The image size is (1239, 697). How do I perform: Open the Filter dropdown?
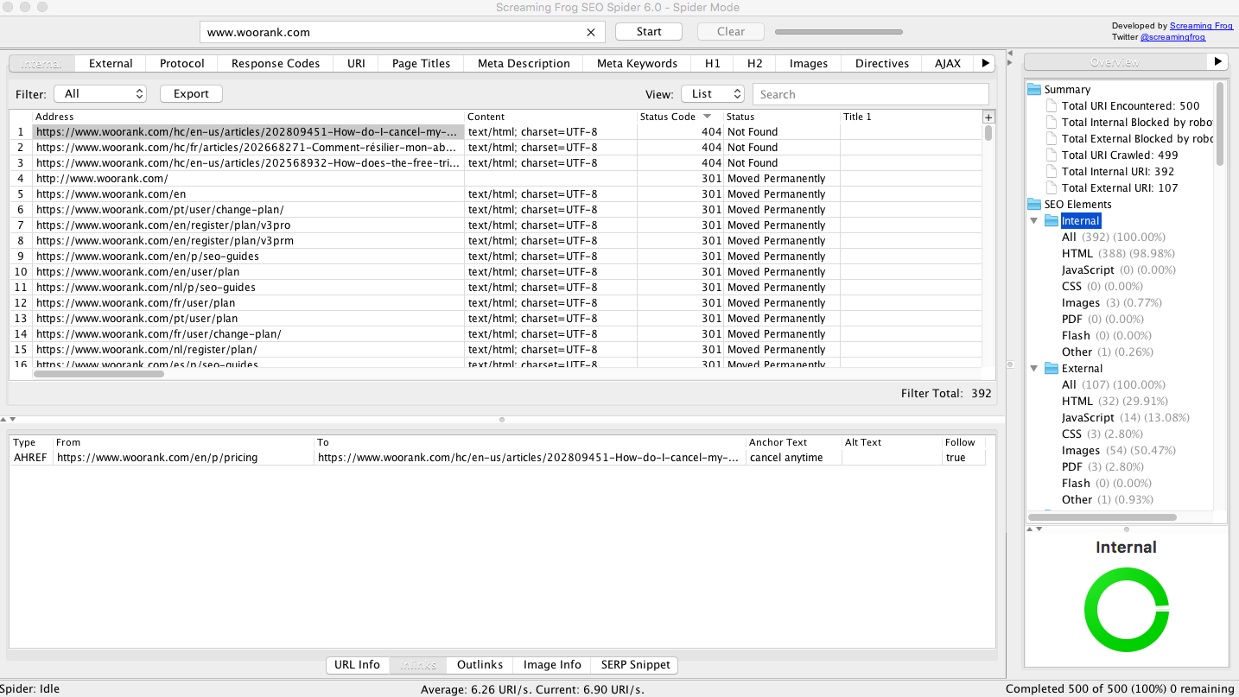pyautogui.click(x=100, y=93)
